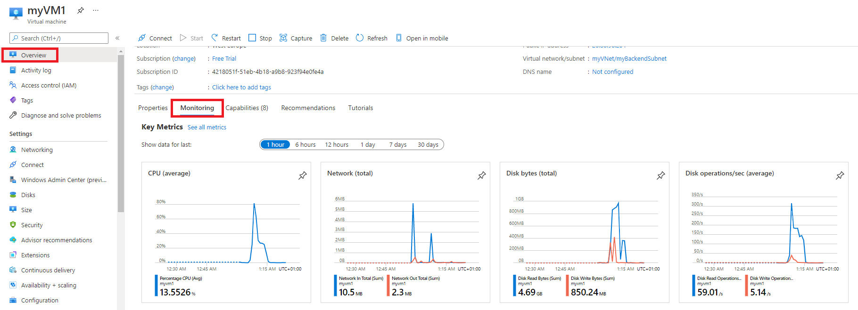Pin the Disk bytes (total) chart

pos(661,175)
